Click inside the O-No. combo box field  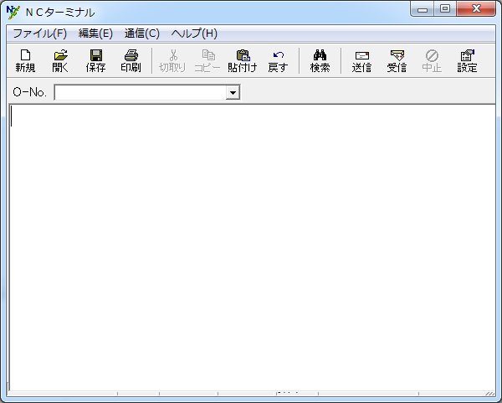pyautogui.click(x=140, y=93)
